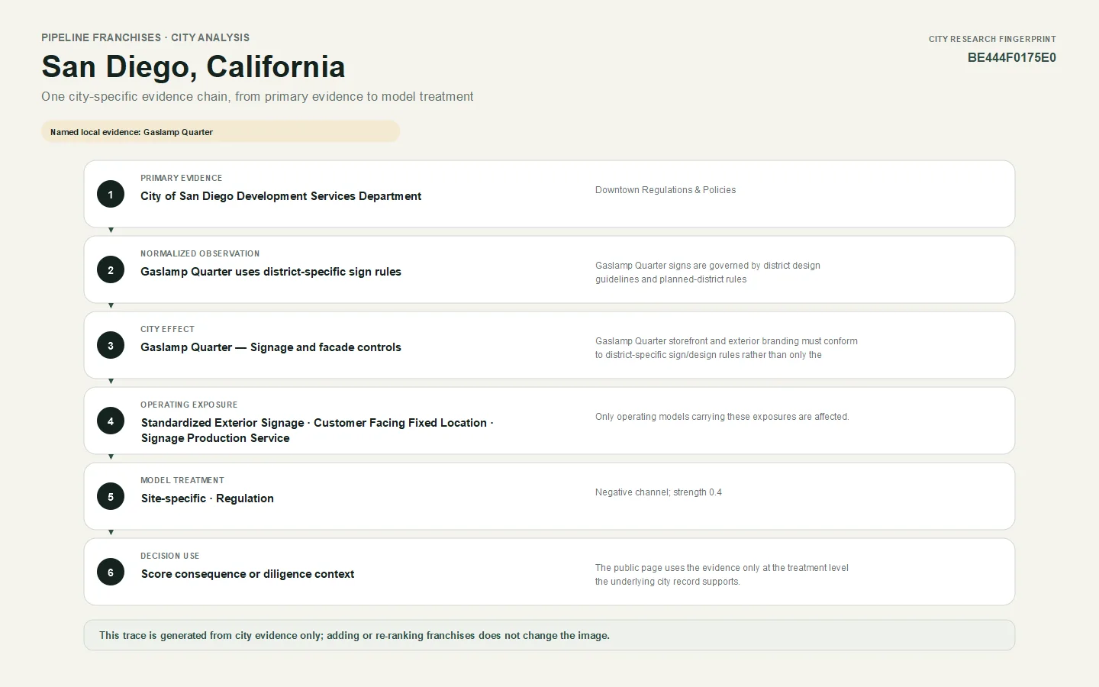Click 'Score consequence or diligence context'
Screen dimensions: 1099x687
tap(247, 574)
